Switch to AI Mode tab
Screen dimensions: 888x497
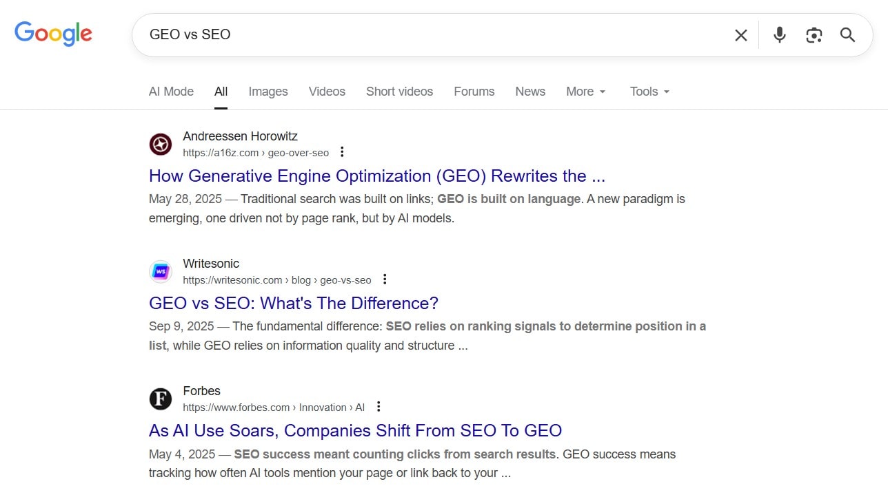(x=171, y=92)
